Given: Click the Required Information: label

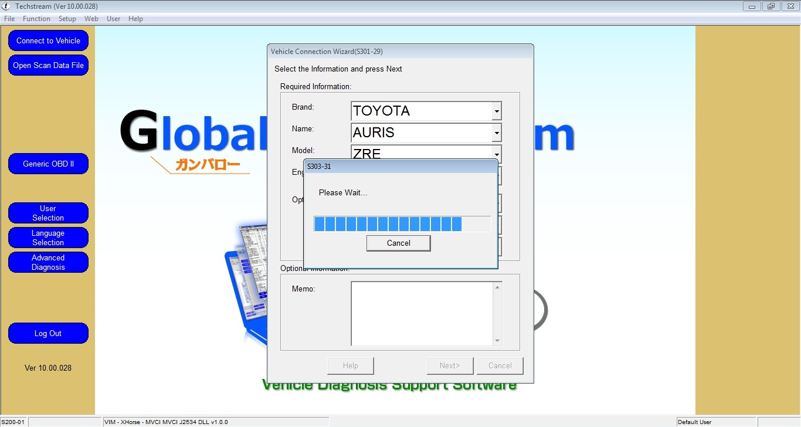Looking at the screenshot, I should pos(315,87).
